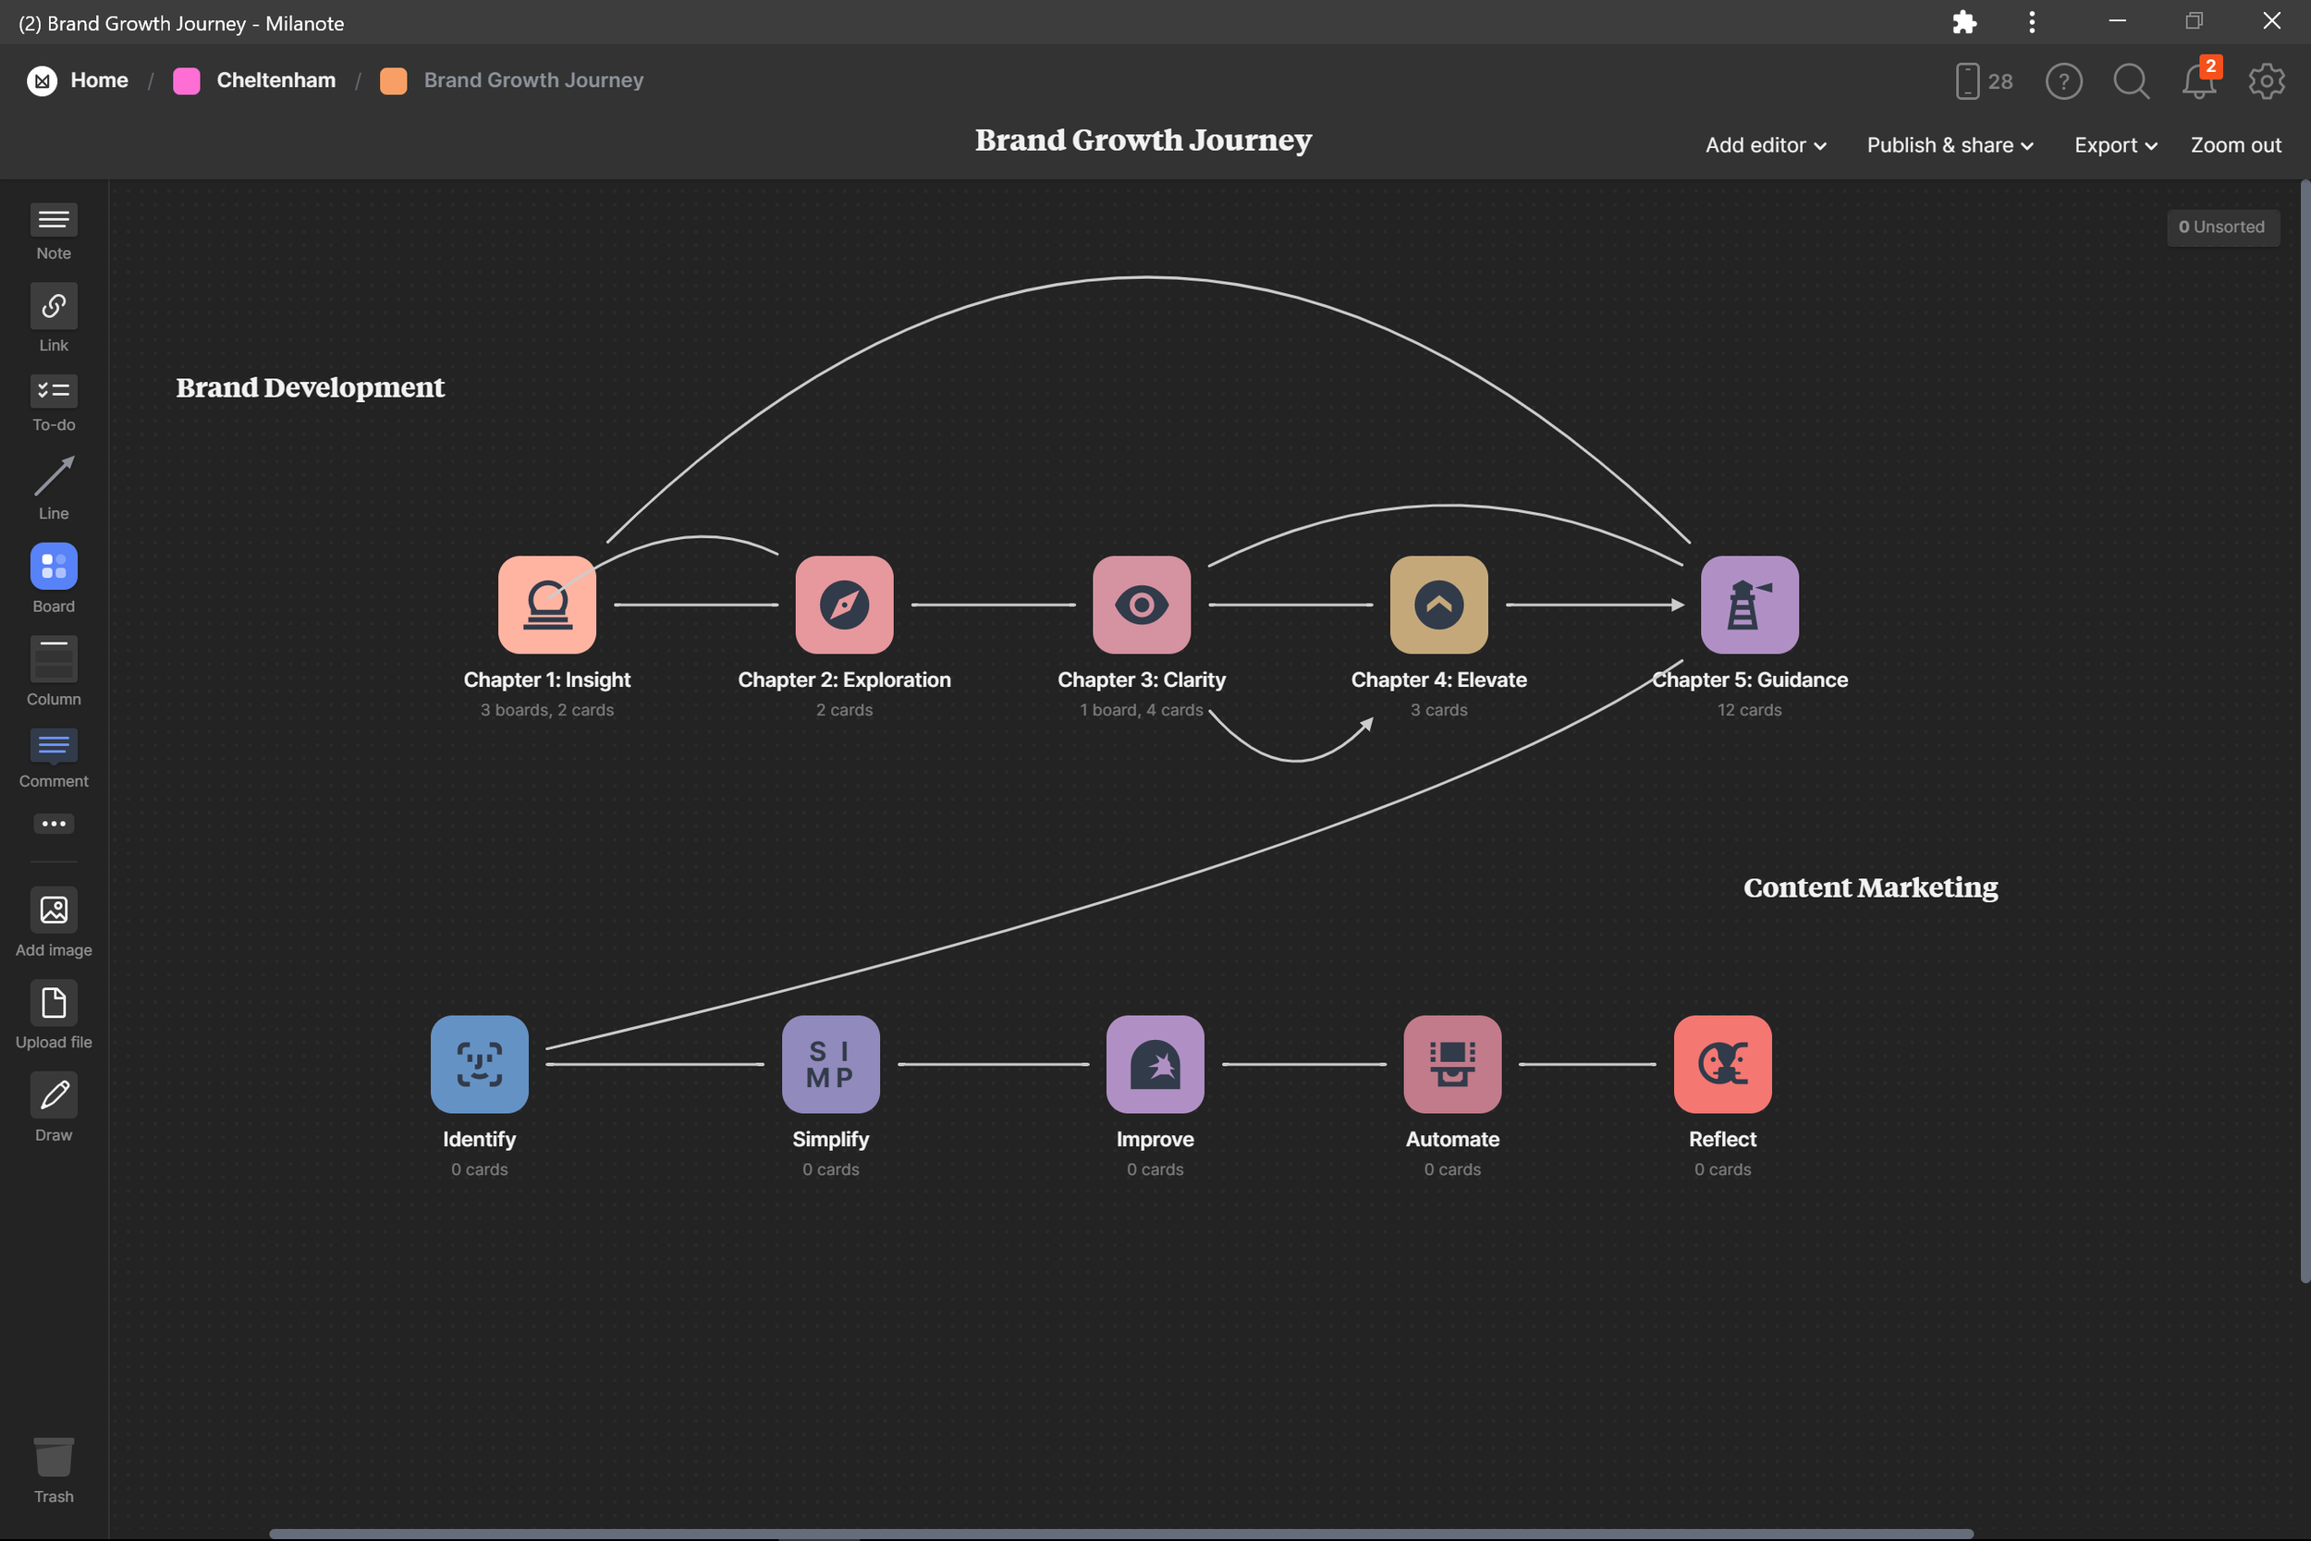Screen dimensions: 2311x1541
Task: Choose the Comment tool
Action: 53,746
